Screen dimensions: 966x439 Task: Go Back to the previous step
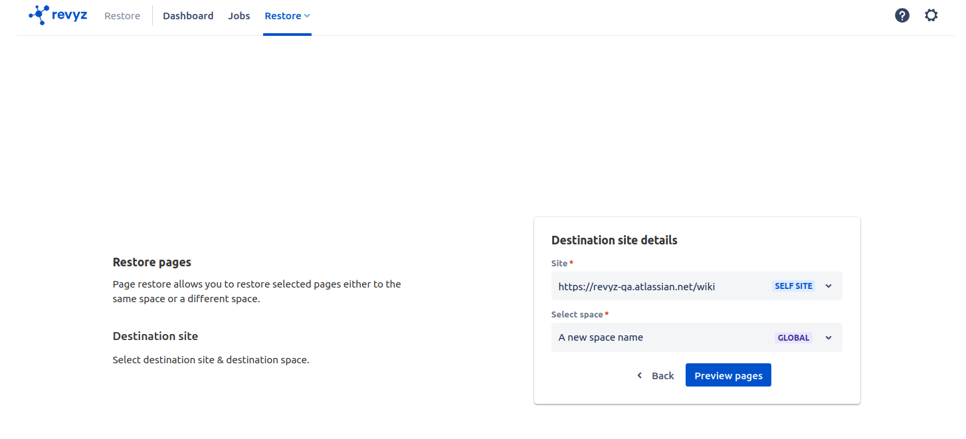(662, 376)
